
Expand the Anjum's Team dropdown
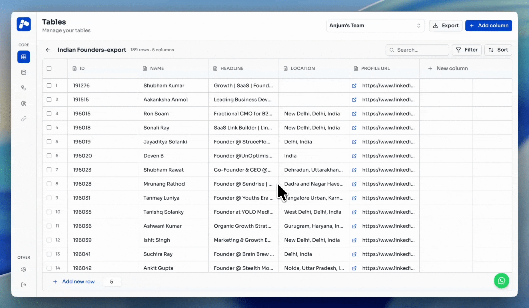[x=375, y=26]
